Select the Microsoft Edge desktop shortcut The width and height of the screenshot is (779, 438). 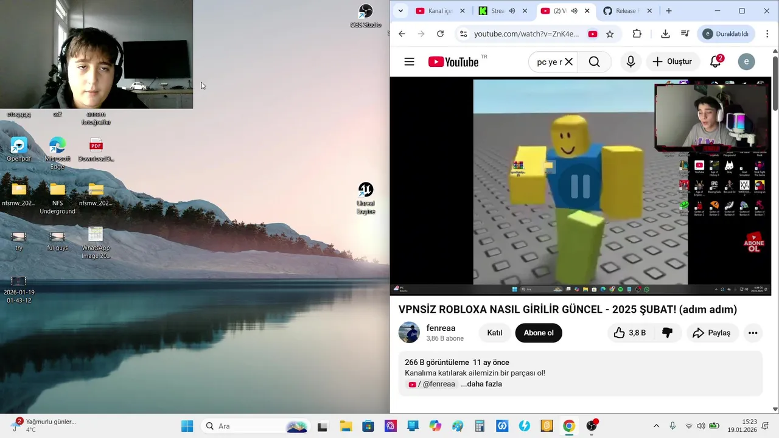click(x=57, y=153)
